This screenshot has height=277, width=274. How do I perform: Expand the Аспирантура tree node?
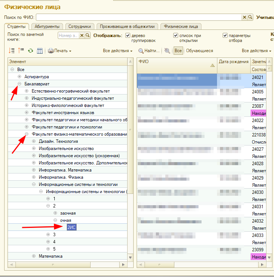tap(20, 77)
